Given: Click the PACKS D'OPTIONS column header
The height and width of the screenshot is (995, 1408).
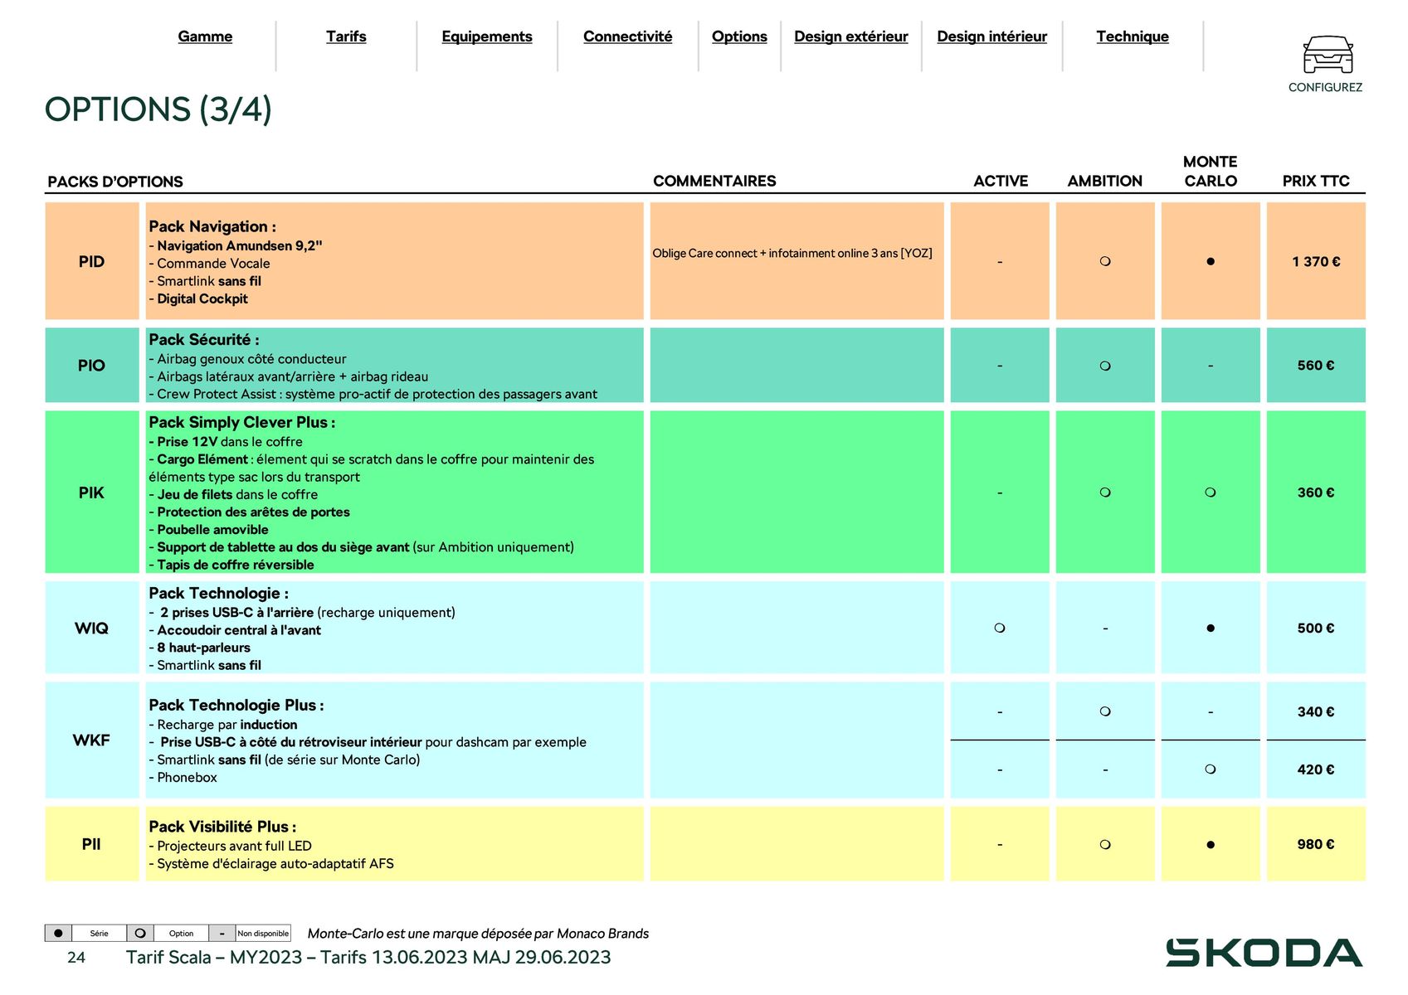Looking at the screenshot, I should (115, 182).
